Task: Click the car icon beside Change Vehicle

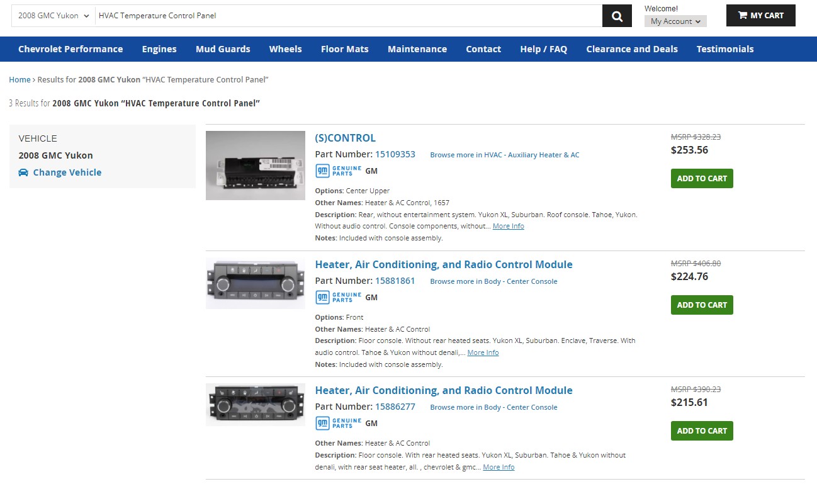Action: [x=23, y=172]
